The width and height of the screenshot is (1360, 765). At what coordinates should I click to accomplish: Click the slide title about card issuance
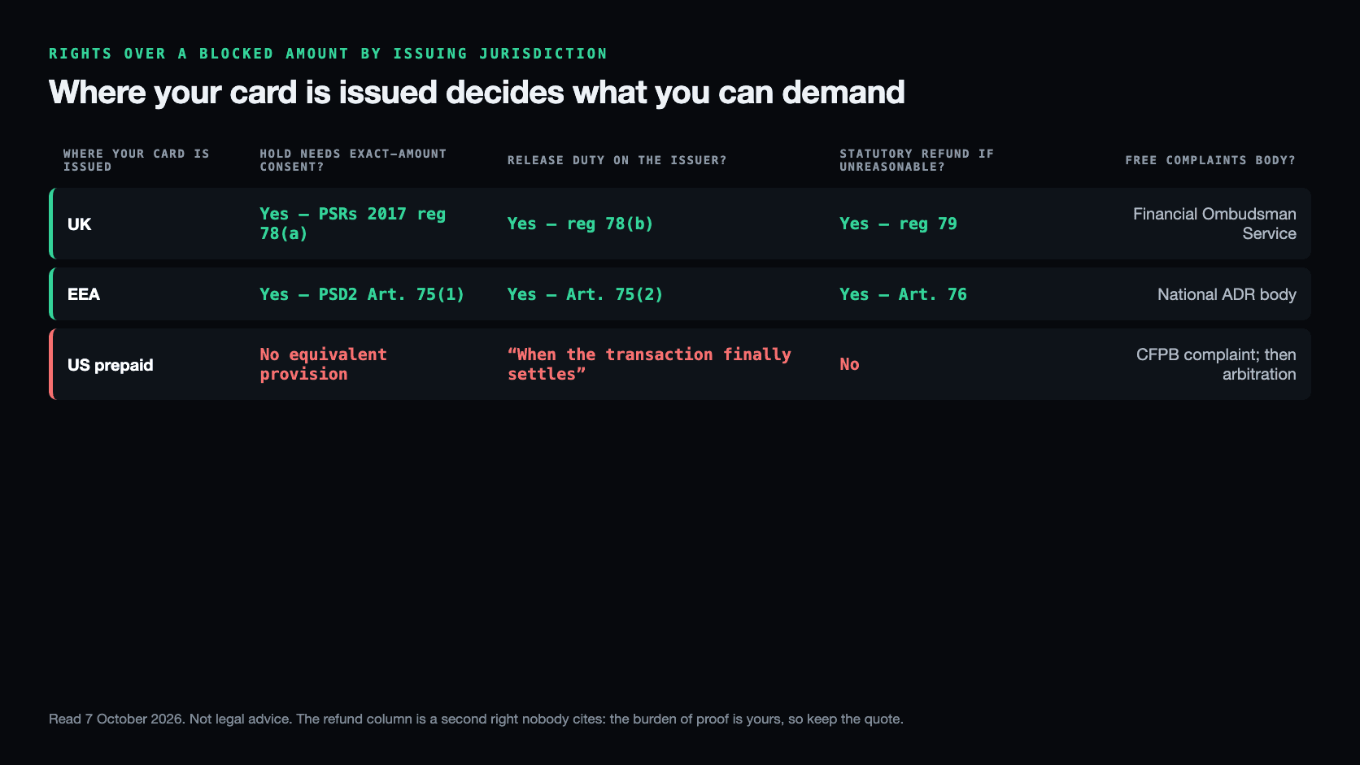point(477,93)
